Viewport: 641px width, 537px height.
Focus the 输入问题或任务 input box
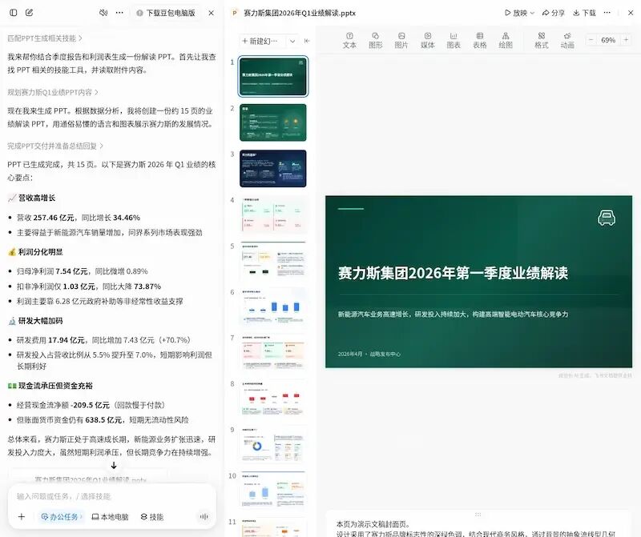click(x=112, y=496)
